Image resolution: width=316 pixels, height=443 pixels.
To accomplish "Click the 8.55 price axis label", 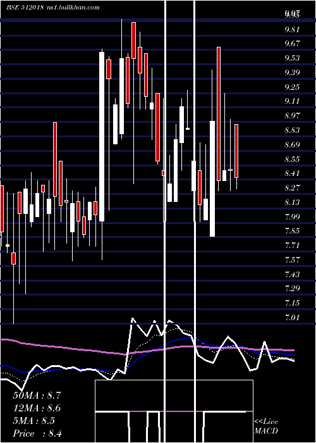I will click(x=292, y=159).
